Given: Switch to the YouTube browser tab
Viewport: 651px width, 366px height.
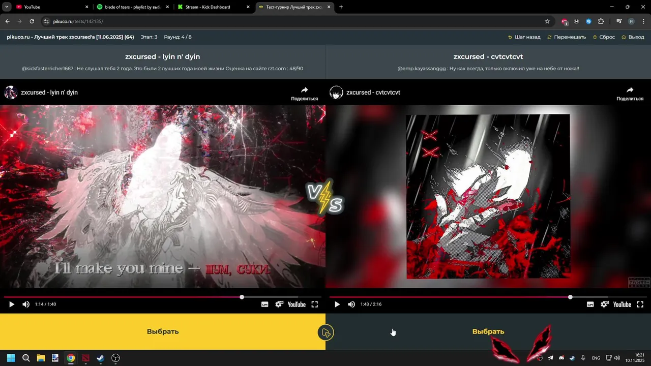Looking at the screenshot, I should pos(48,7).
